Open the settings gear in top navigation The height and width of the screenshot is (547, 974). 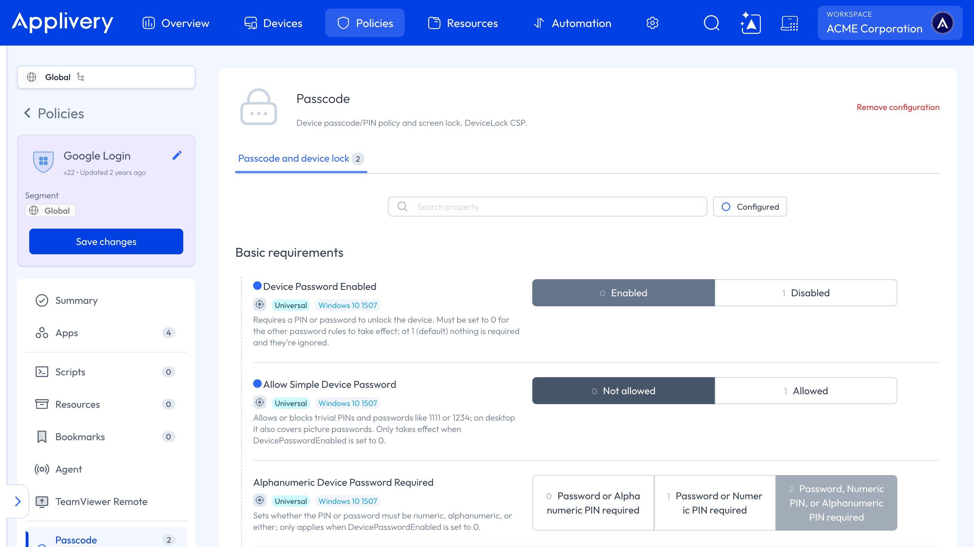652,23
